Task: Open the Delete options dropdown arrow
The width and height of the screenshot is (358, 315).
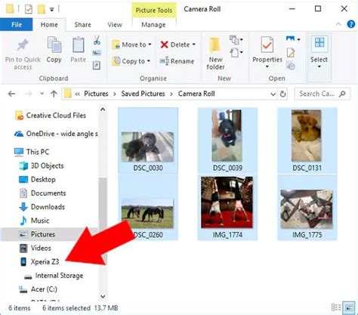Action: point(194,45)
